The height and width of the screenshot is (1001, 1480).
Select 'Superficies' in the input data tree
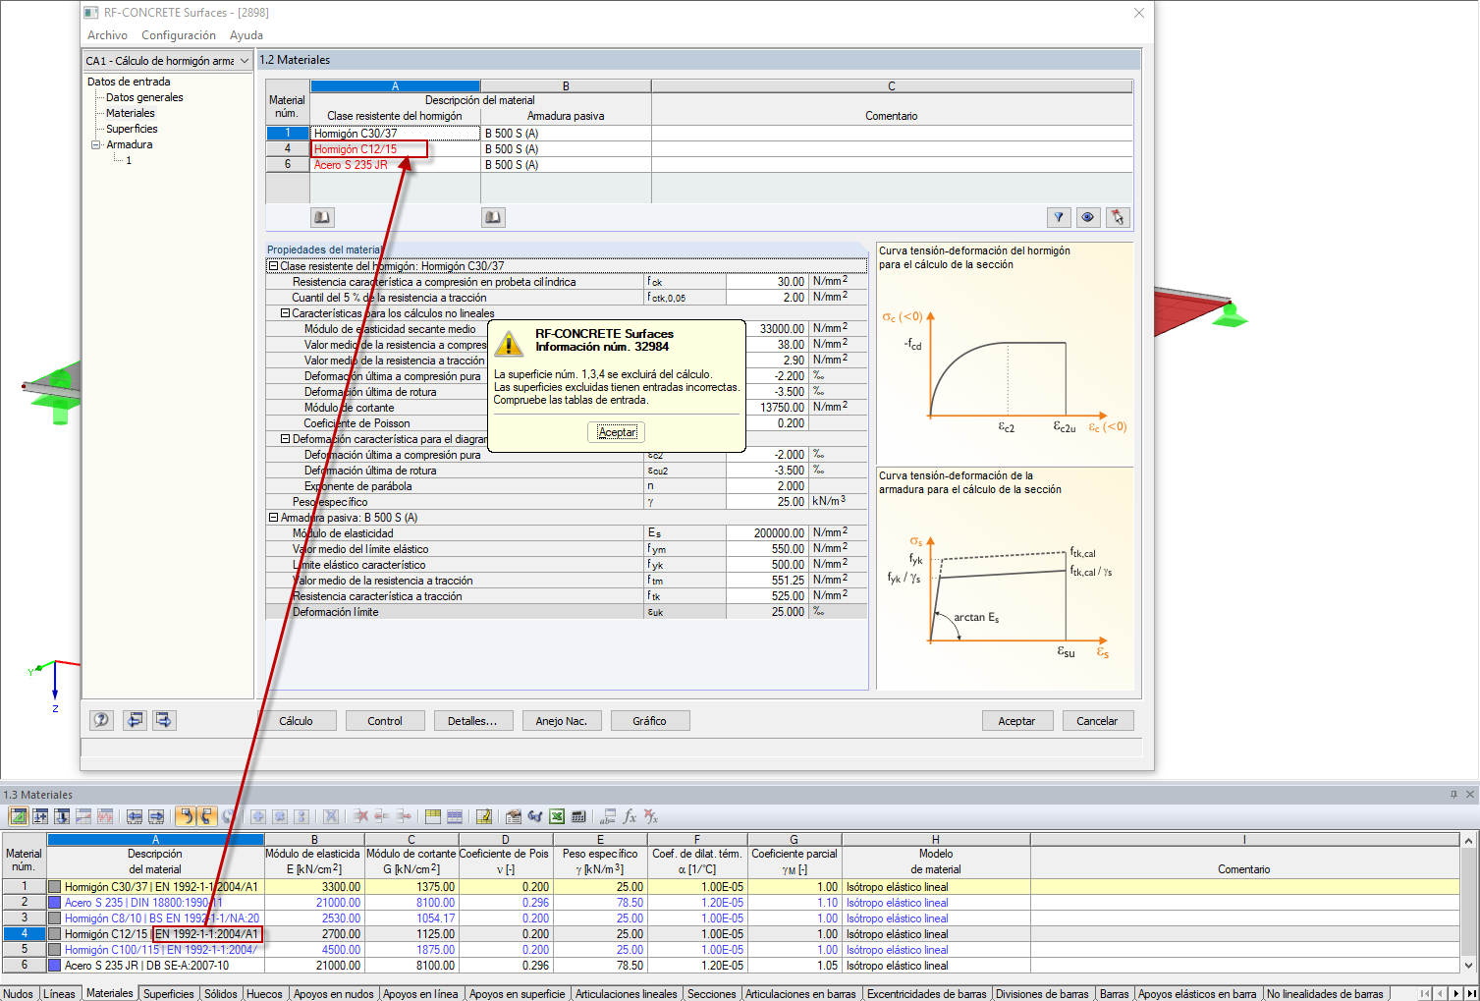pos(132,129)
